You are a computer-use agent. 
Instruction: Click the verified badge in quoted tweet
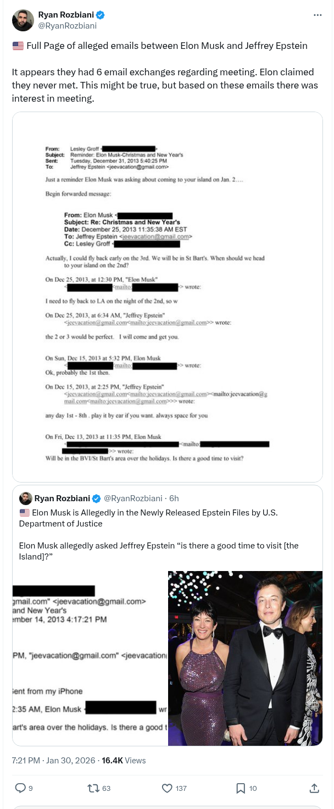pyautogui.click(x=96, y=498)
